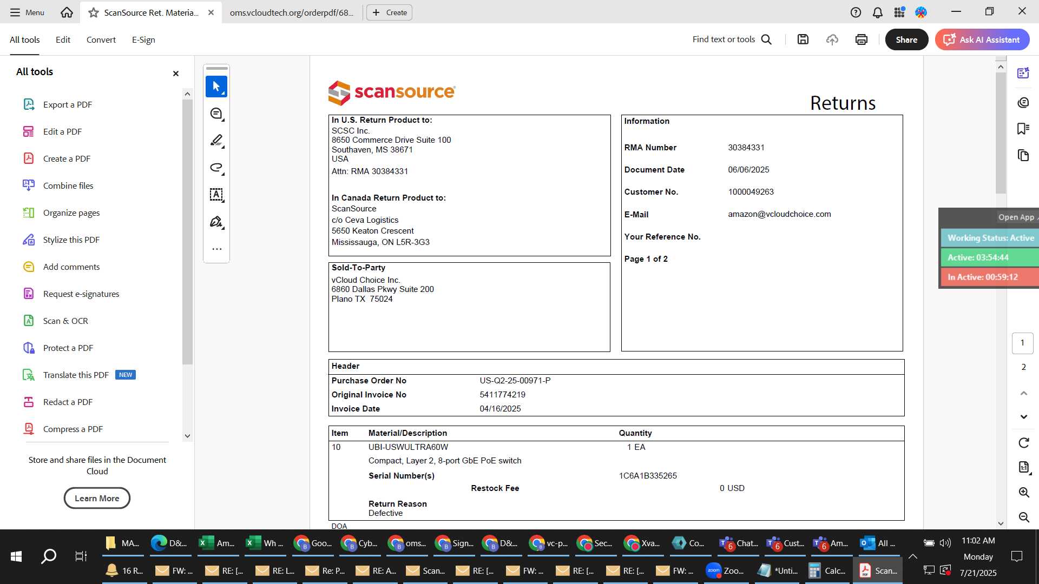Click Open App on status widget
1039x584 pixels.
(1016, 217)
